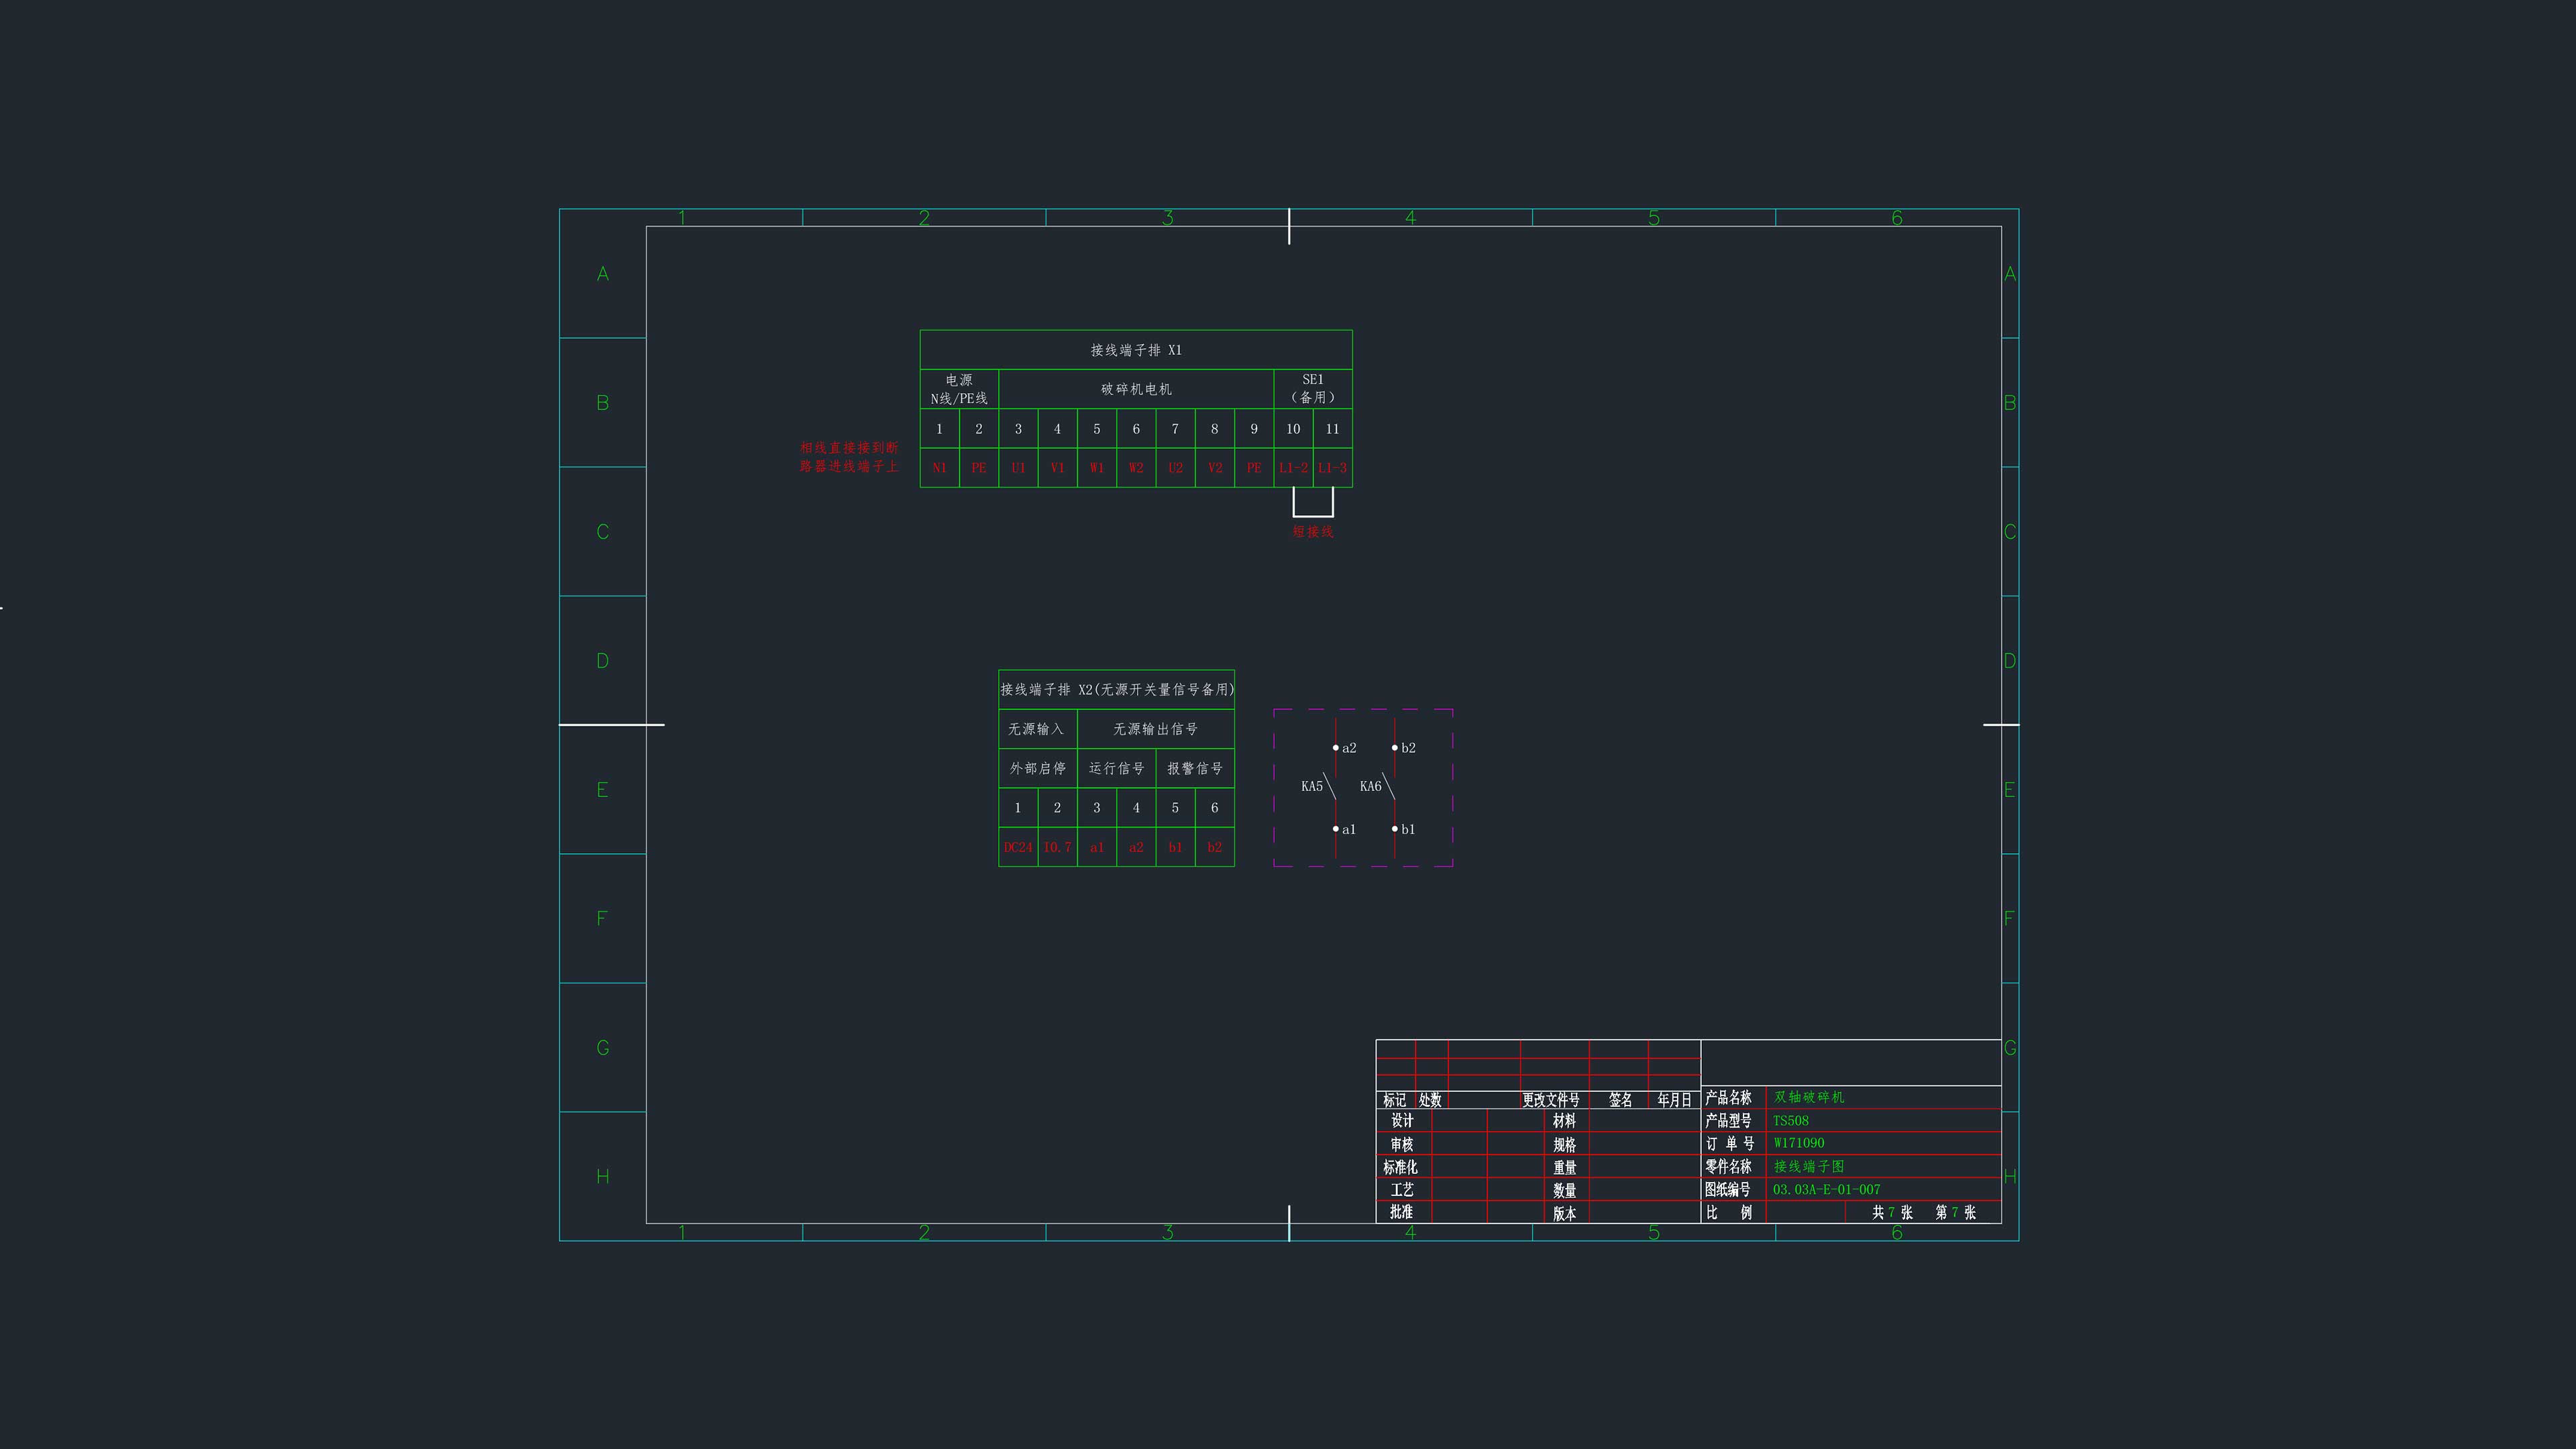Click the '无源输出信号' header cell
The width and height of the screenshot is (2576, 1449).
pos(1156,729)
